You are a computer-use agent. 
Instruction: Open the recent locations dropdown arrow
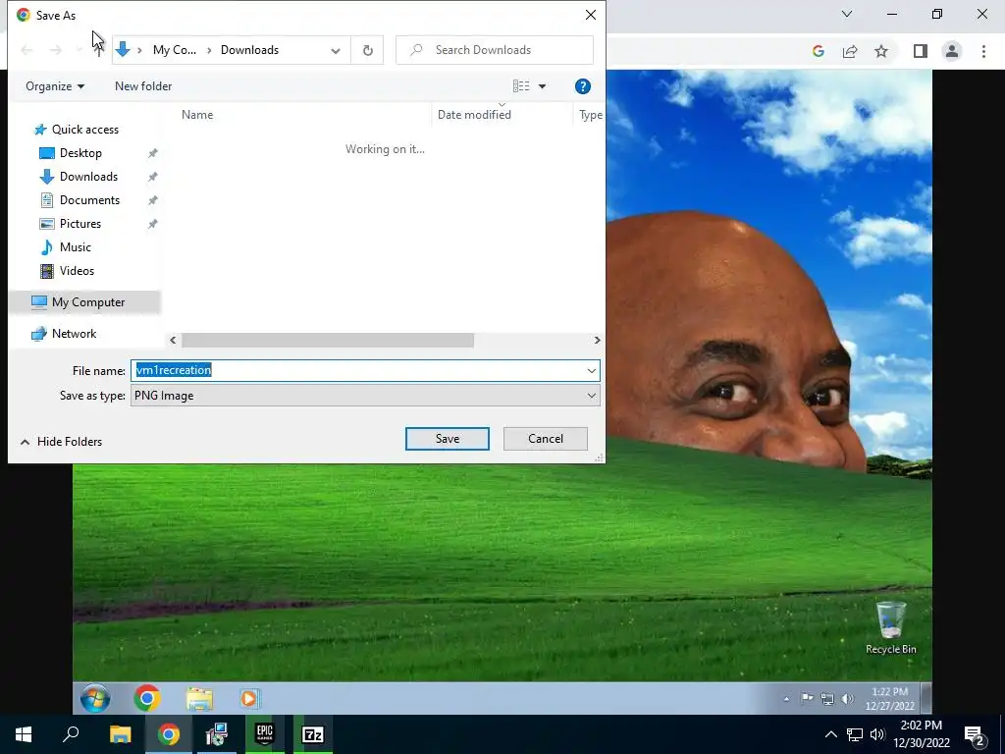tap(79, 50)
